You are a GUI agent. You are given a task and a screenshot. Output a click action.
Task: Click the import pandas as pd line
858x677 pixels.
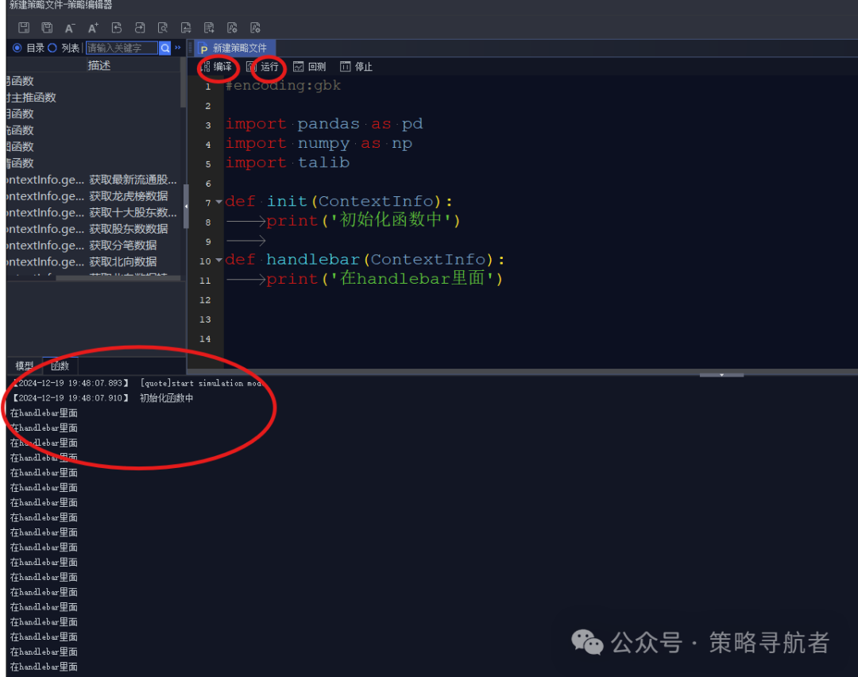pyautogui.click(x=324, y=124)
